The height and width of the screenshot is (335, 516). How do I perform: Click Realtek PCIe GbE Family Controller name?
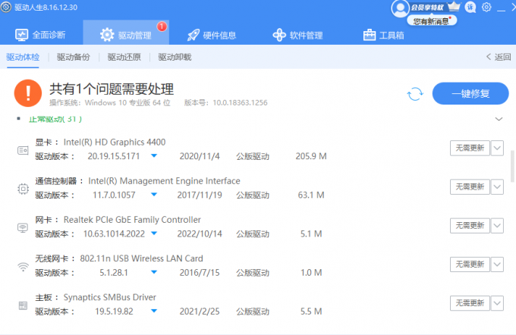pyautogui.click(x=132, y=220)
